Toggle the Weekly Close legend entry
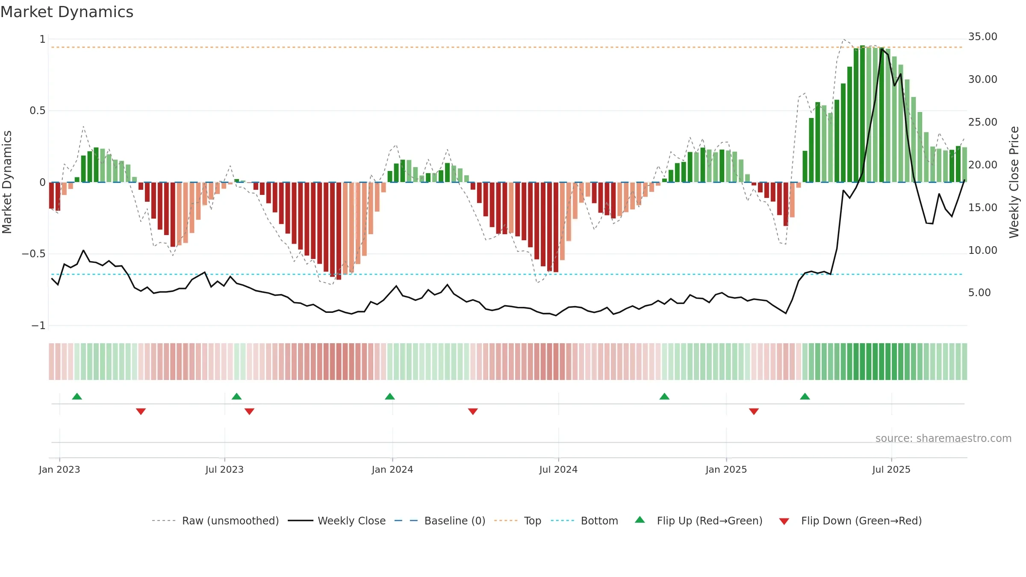 tap(336, 521)
